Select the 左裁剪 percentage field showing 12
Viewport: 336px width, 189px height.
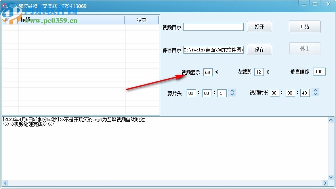(x=259, y=72)
